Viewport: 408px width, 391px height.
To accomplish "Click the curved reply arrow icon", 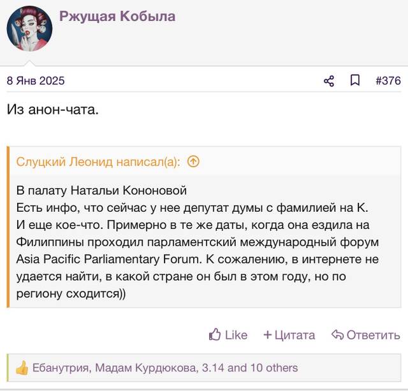I will coord(337,334).
